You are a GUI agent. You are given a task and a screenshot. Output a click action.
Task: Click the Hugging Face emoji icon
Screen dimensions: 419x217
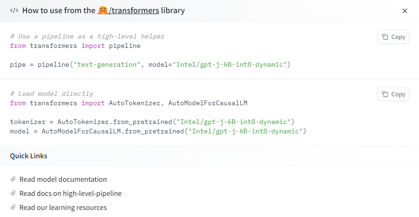click(x=102, y=10)
